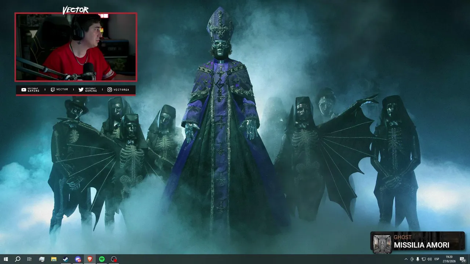
Task: Click the webcam feed thumbnail
Action: [x=76, y=47]
